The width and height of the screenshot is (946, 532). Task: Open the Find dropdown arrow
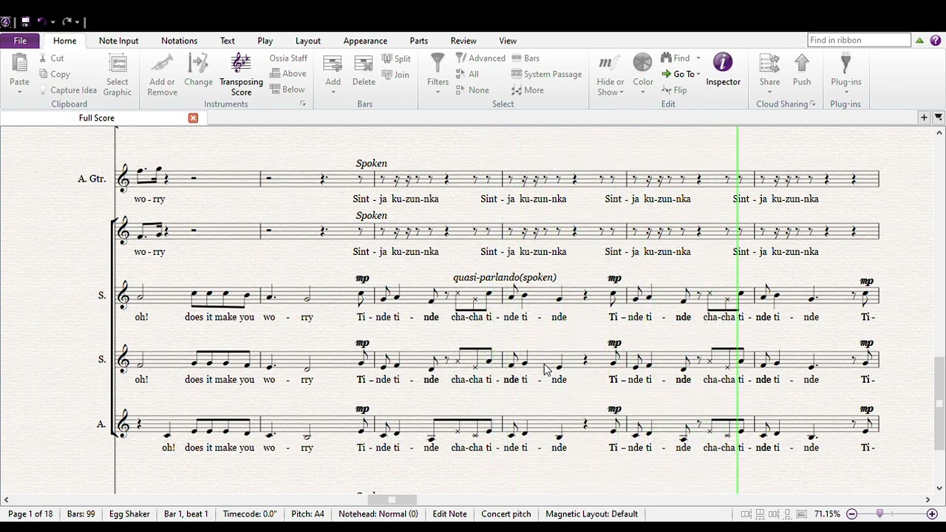pos(698,58)
